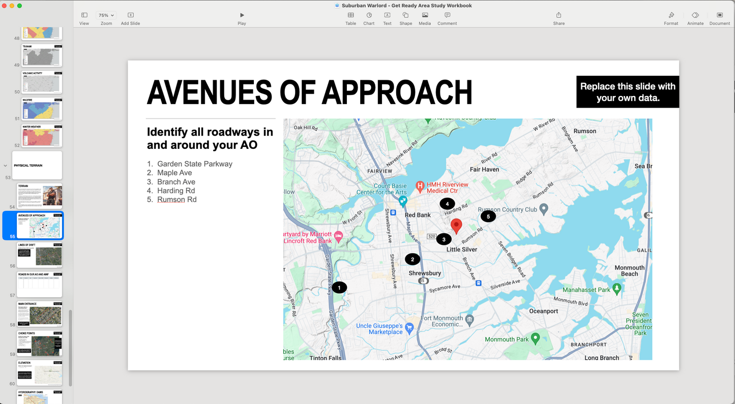
Task: Add a Text box
Action: tap(387, 18)
